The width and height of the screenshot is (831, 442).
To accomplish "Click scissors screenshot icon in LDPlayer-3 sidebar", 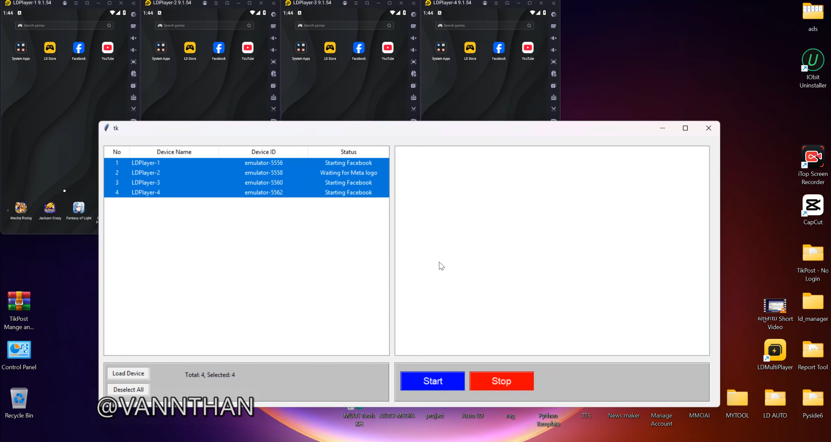I will coord(414,109).
